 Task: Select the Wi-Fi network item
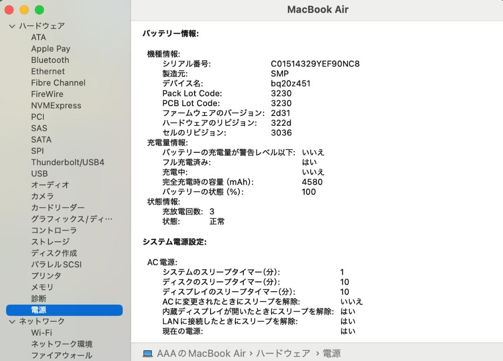tap(41, 333)
